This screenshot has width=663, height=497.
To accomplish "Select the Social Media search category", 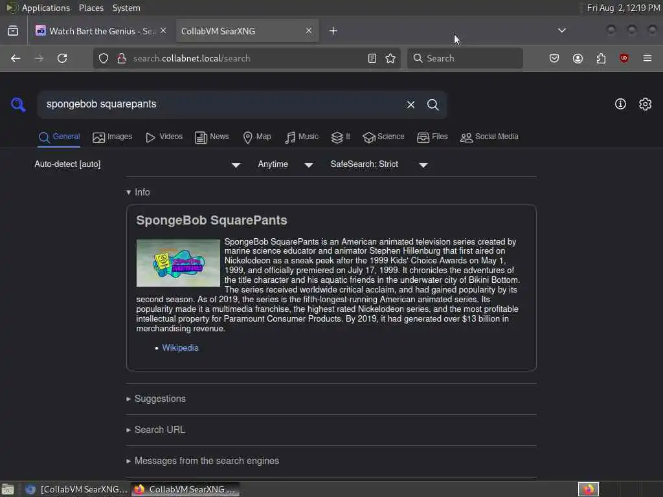I will 489,137.
